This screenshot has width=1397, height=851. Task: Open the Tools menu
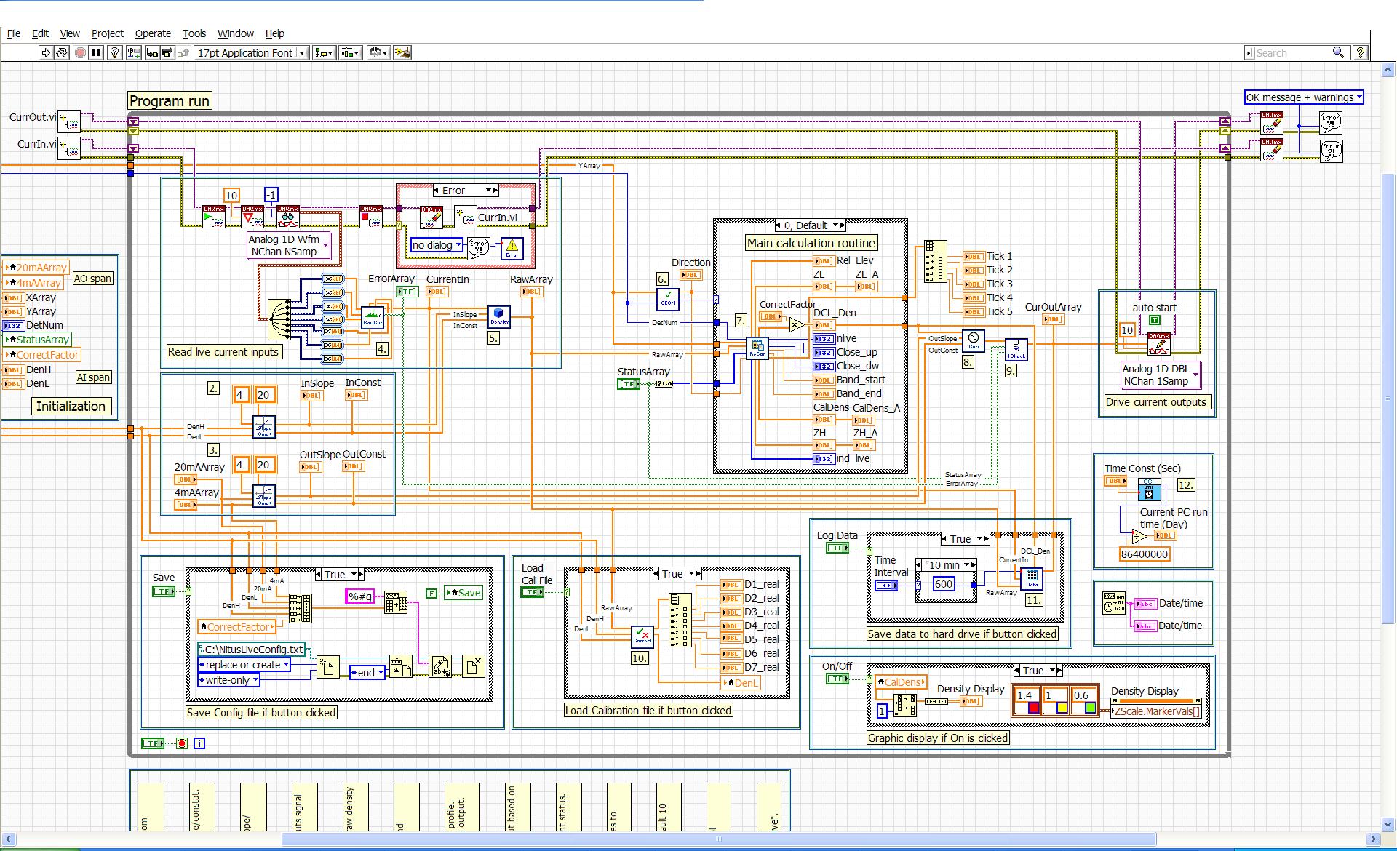pyautogui.click(x=194, y=33)
